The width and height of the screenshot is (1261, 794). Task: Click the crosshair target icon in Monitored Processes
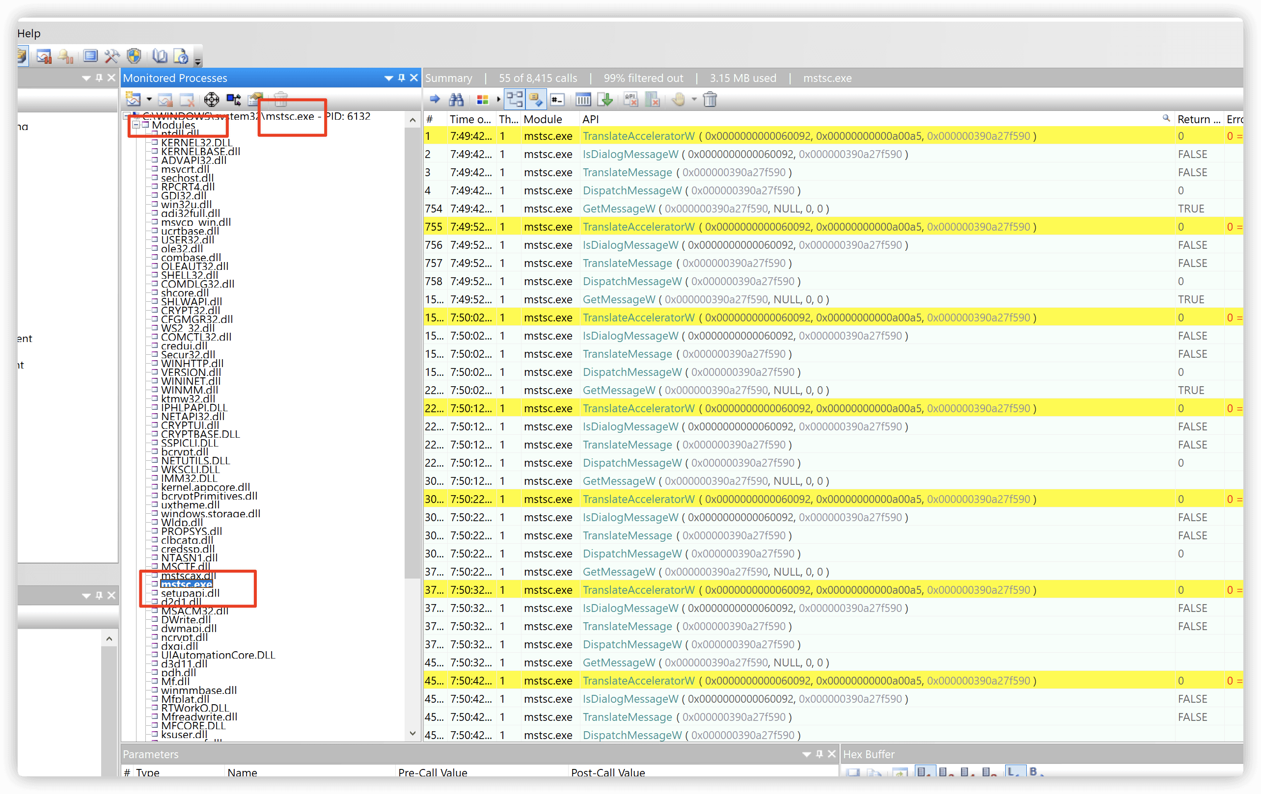pos(212,100)
